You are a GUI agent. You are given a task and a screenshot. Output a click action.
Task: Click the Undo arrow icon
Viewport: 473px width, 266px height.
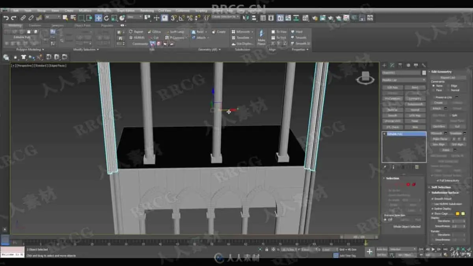coord(6,18)
